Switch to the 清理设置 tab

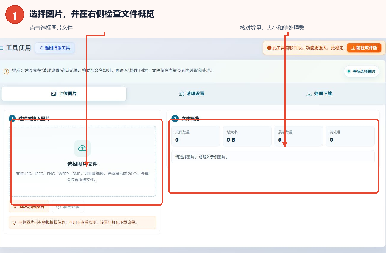(x=191, y=94)
